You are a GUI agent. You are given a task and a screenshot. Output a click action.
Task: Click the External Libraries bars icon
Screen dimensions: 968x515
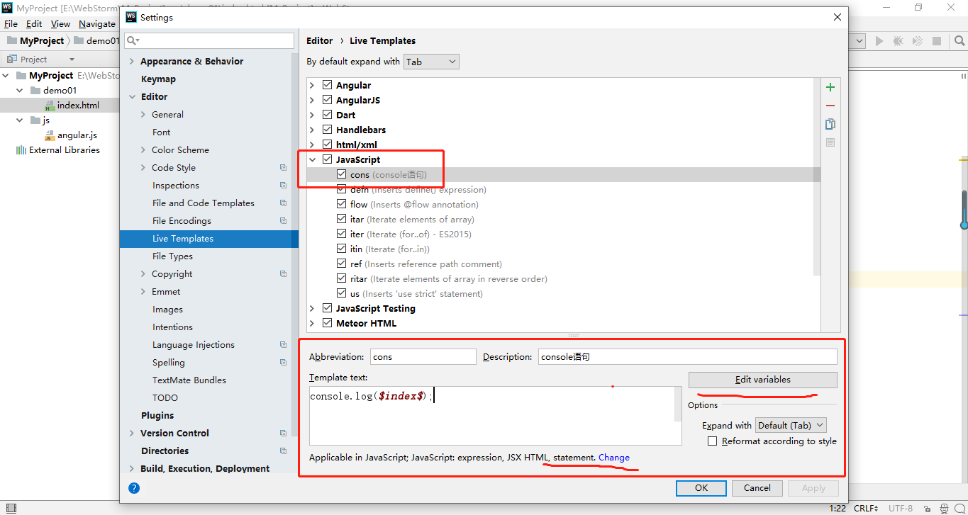point(21,150)
